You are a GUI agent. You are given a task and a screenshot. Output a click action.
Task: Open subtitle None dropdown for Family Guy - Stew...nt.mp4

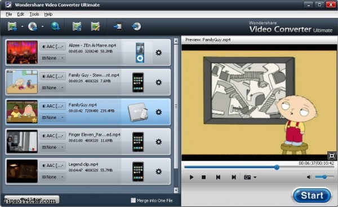point(53,88)
